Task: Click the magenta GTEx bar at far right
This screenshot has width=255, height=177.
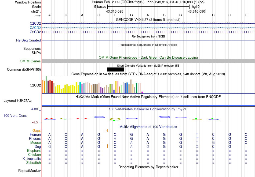Action: pyautogui.click(x=142, y=92)
